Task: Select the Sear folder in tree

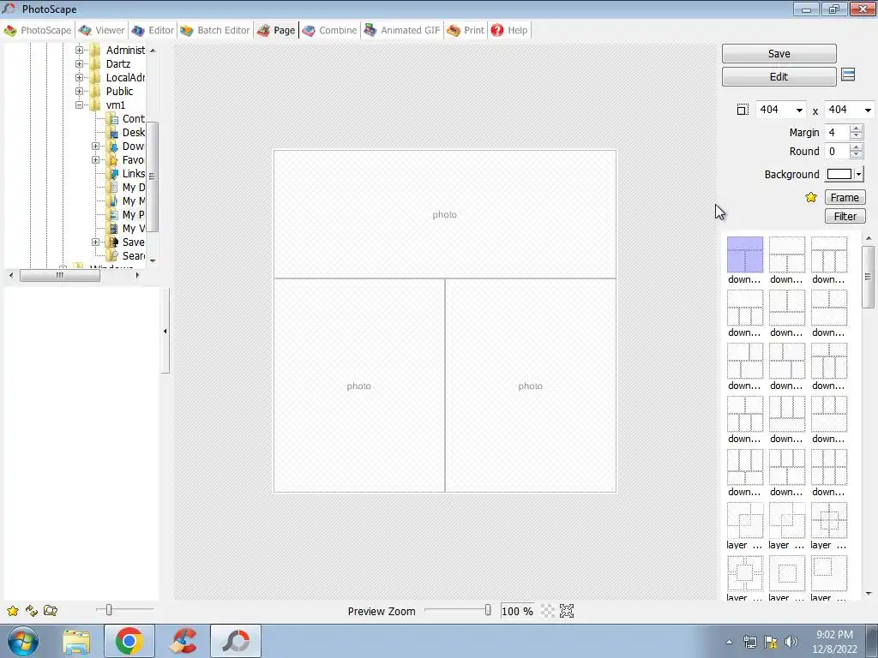Action: click(x=127, y=255)
